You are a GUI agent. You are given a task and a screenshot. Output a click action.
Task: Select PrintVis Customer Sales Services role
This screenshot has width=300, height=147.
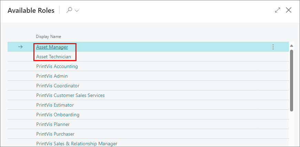(70, 95)
